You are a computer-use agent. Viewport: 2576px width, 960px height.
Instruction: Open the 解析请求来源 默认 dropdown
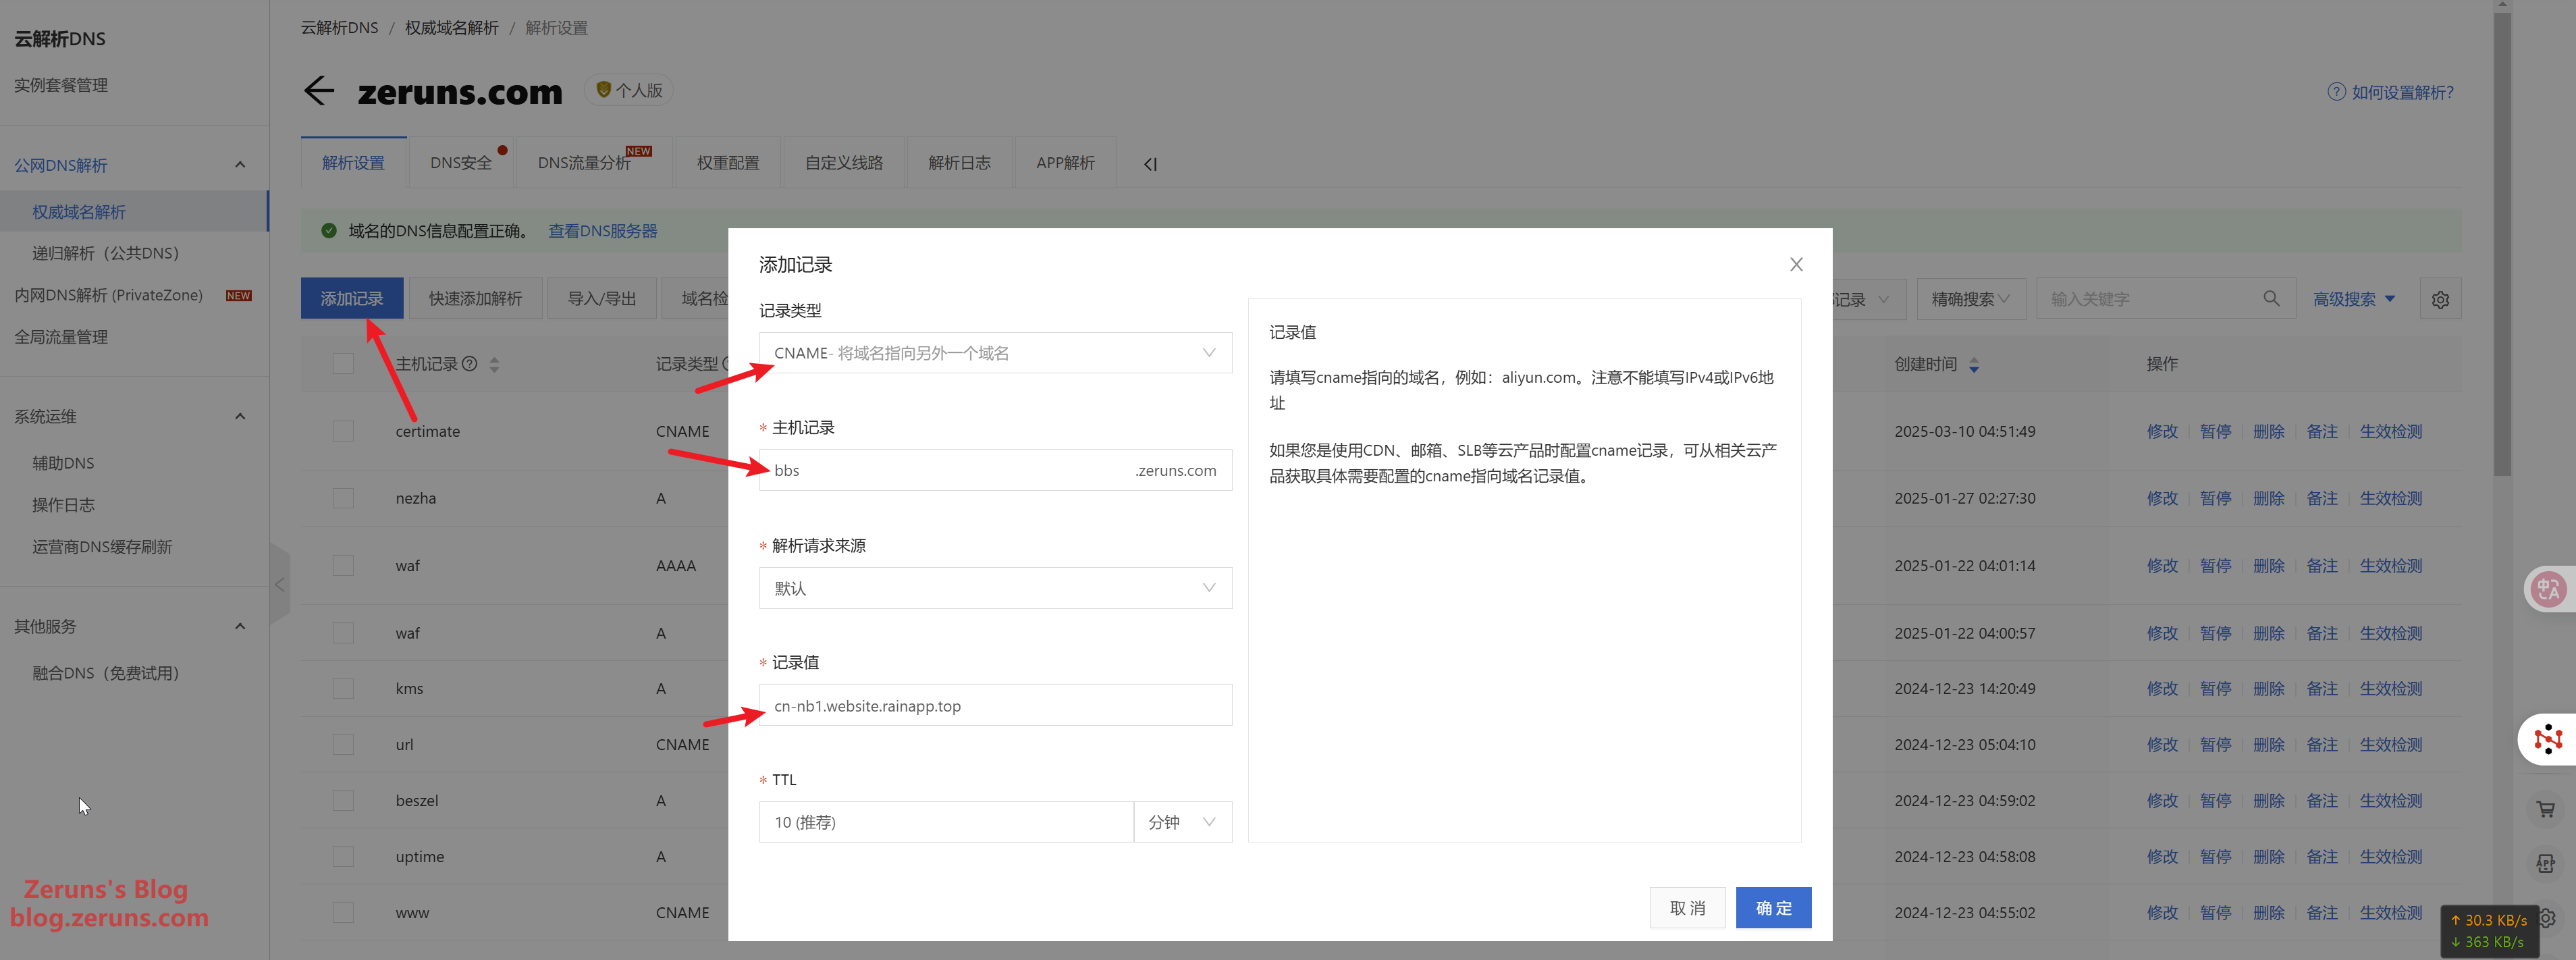click(x=995, y=588)
